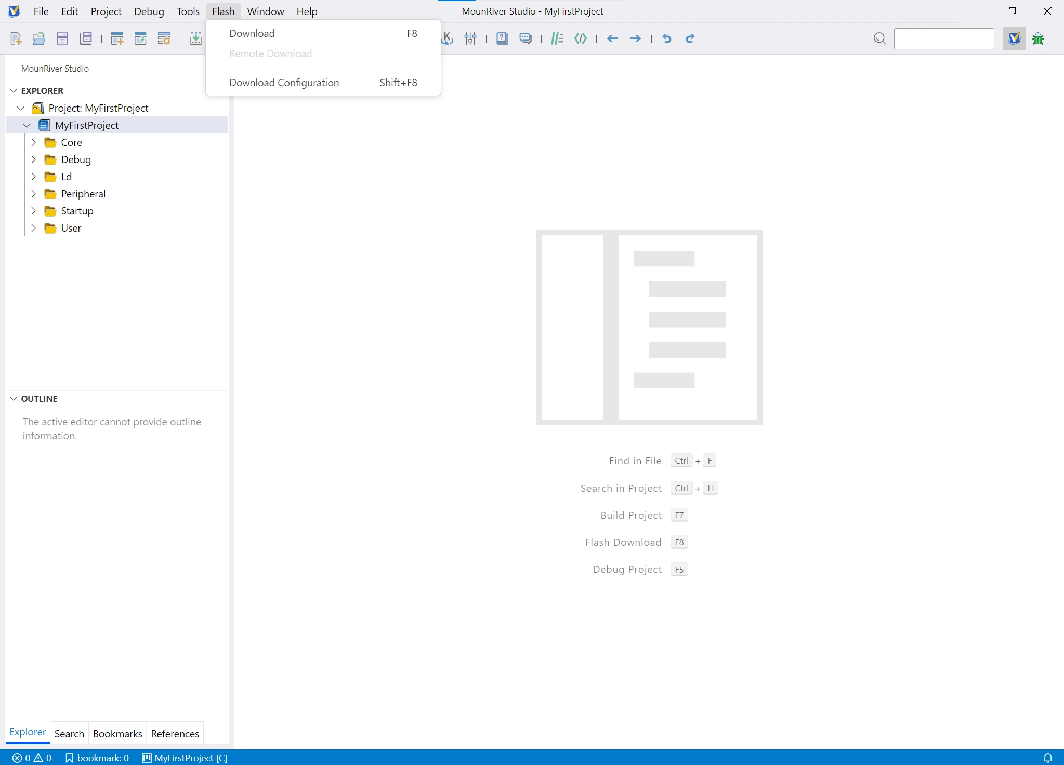Screen dimensions: 1064x765
Task: Click the feedback chat bubbles icon
Action: (526, 38)
